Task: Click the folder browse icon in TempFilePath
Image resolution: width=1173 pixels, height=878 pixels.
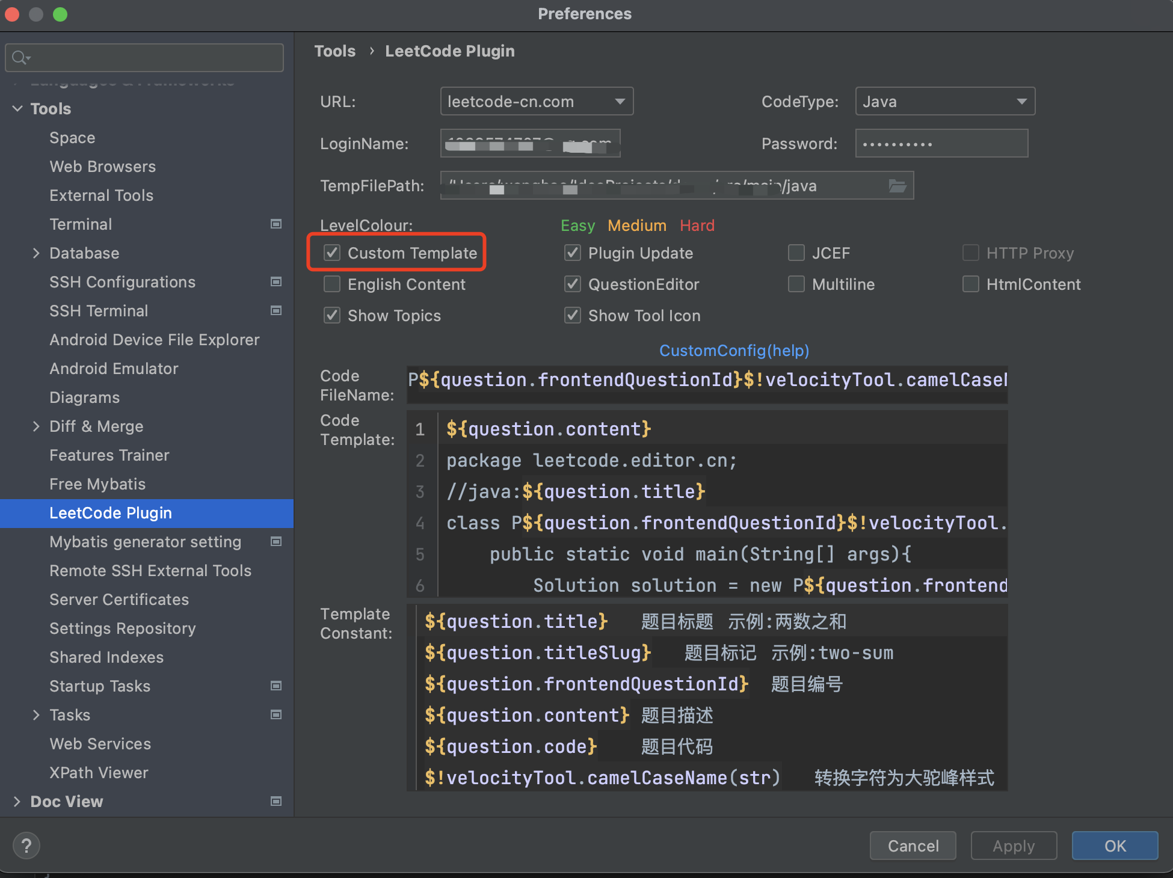Action: click(897, 186)
